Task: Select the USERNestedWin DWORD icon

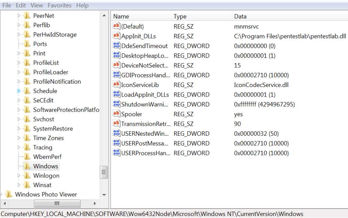Action: click(116, 134)
